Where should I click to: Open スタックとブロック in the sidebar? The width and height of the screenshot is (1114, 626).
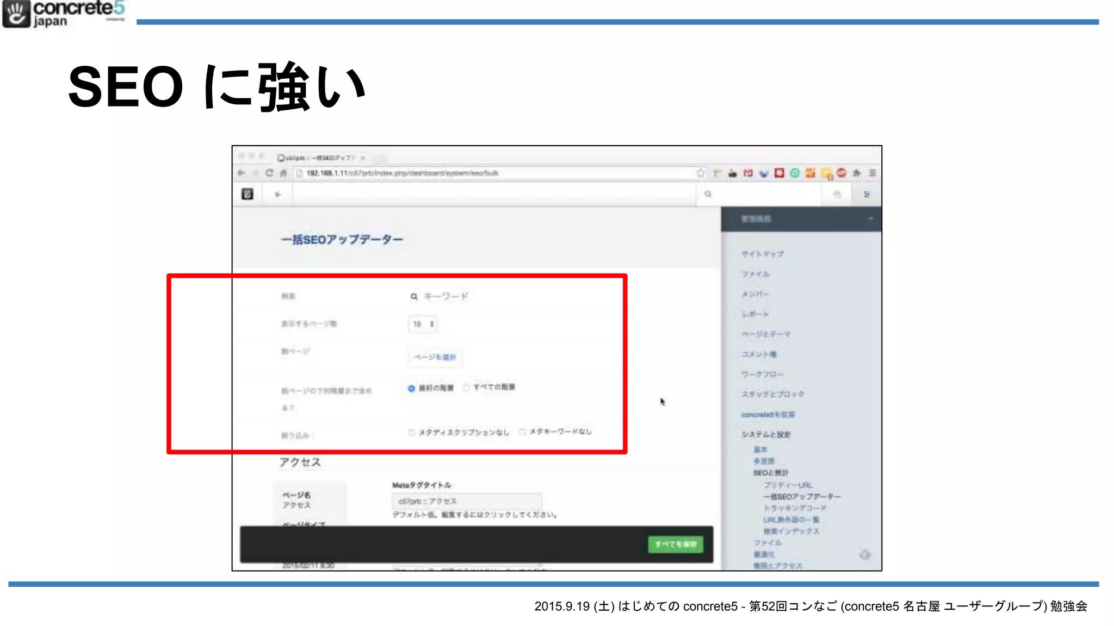772,394
